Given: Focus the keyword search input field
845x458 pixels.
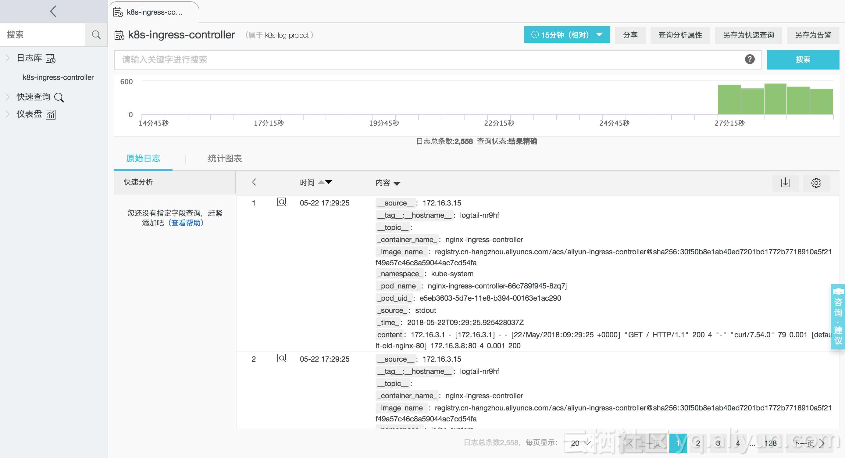Looking at the screenshot, I should pos(426,59).
